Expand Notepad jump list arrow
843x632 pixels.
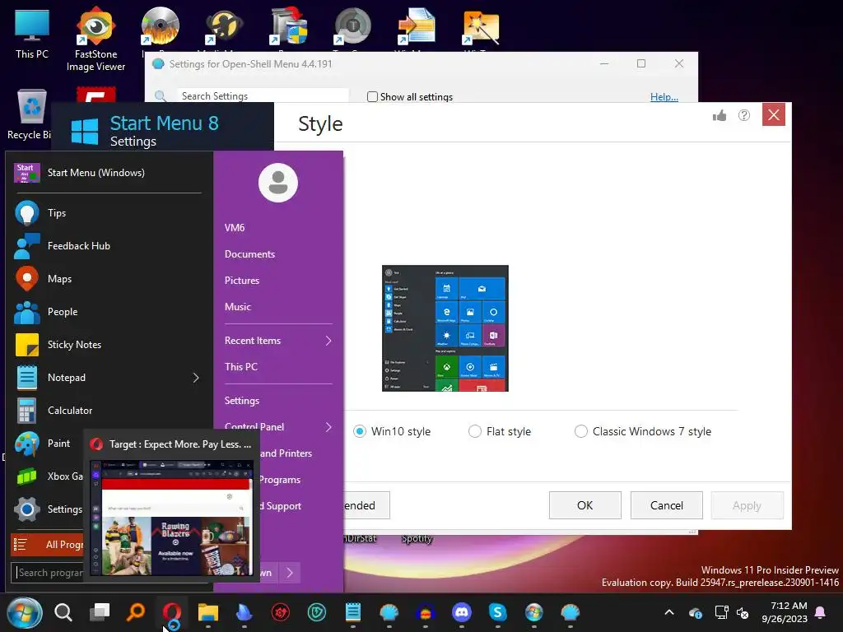coord(196,378)
